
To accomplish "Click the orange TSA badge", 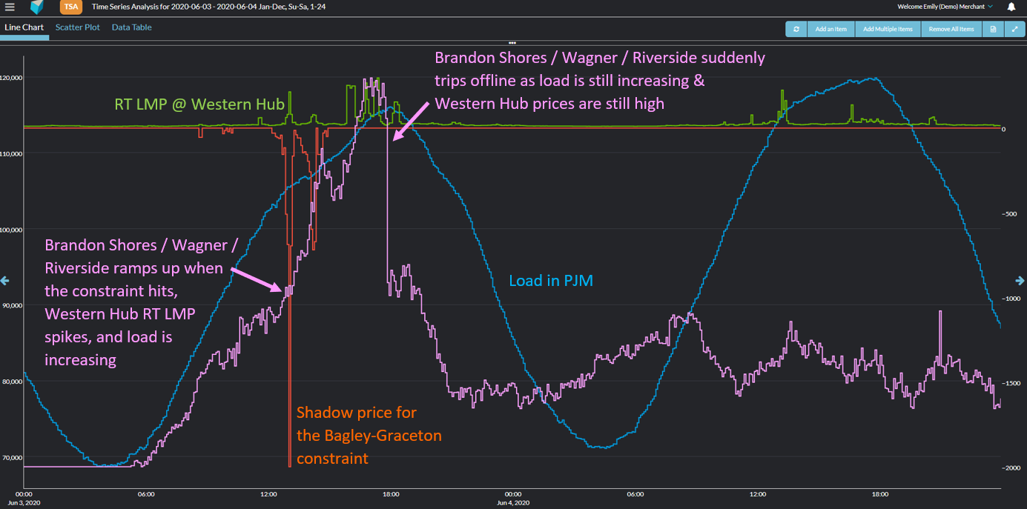I will [x=70, y=7].
